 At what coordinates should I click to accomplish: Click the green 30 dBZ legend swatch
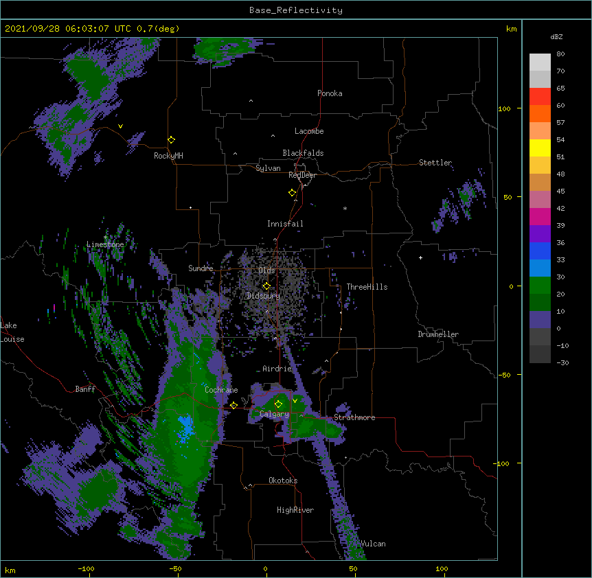(x=540, y=286)
